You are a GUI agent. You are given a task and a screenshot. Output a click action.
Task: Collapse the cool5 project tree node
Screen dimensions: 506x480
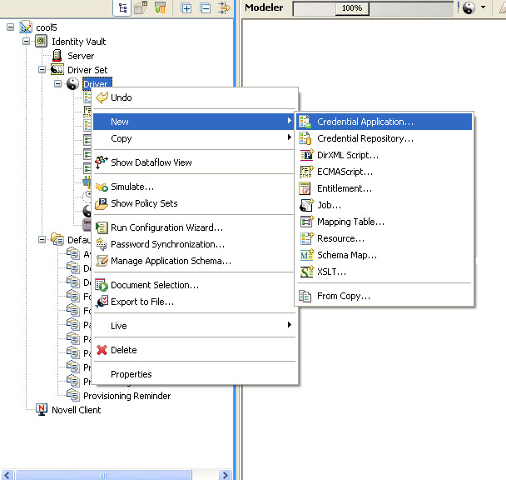pos(10,27)
